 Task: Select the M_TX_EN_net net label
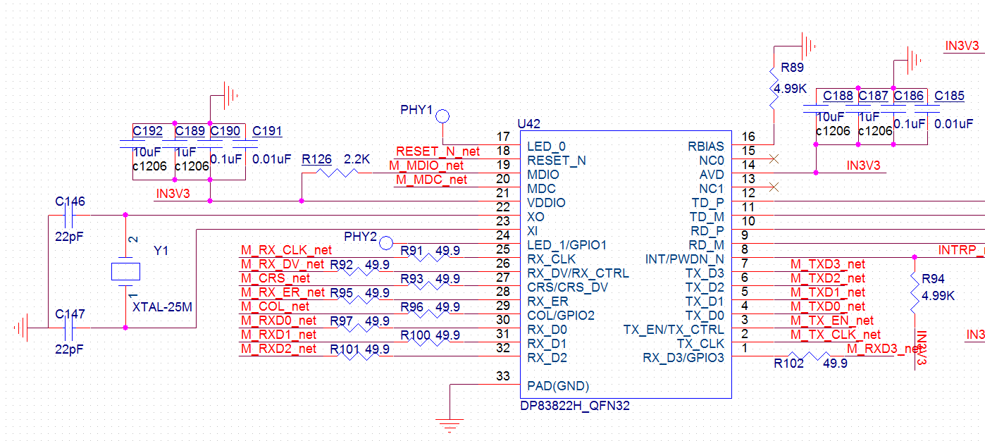click(x=832, y=321)
